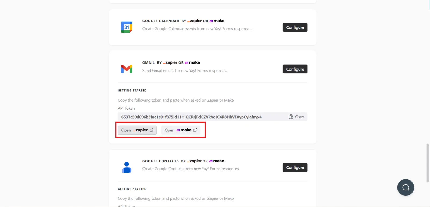Image resolution: width=430 pixels, height=207 pixels.
Task: Configure the Google Calendar integration
Action: (295, 27)
